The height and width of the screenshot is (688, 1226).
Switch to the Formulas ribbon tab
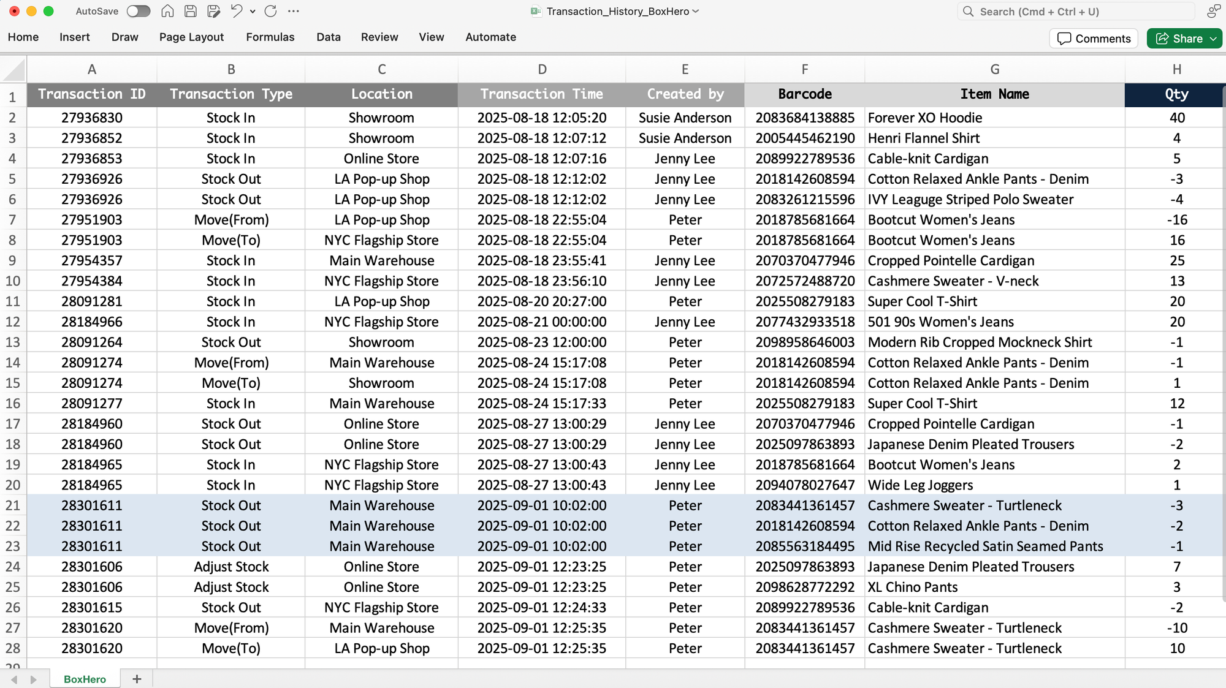tap(270, 37)
